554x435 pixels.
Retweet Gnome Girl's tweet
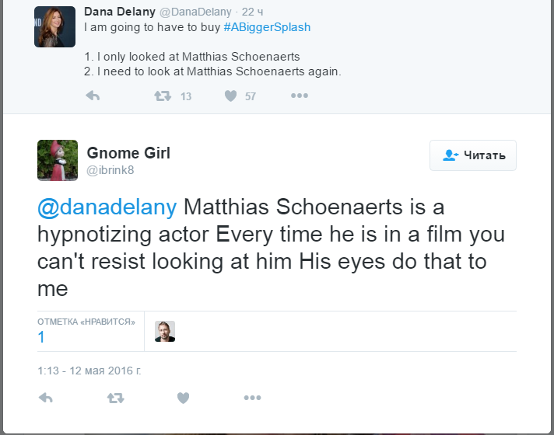115,398
